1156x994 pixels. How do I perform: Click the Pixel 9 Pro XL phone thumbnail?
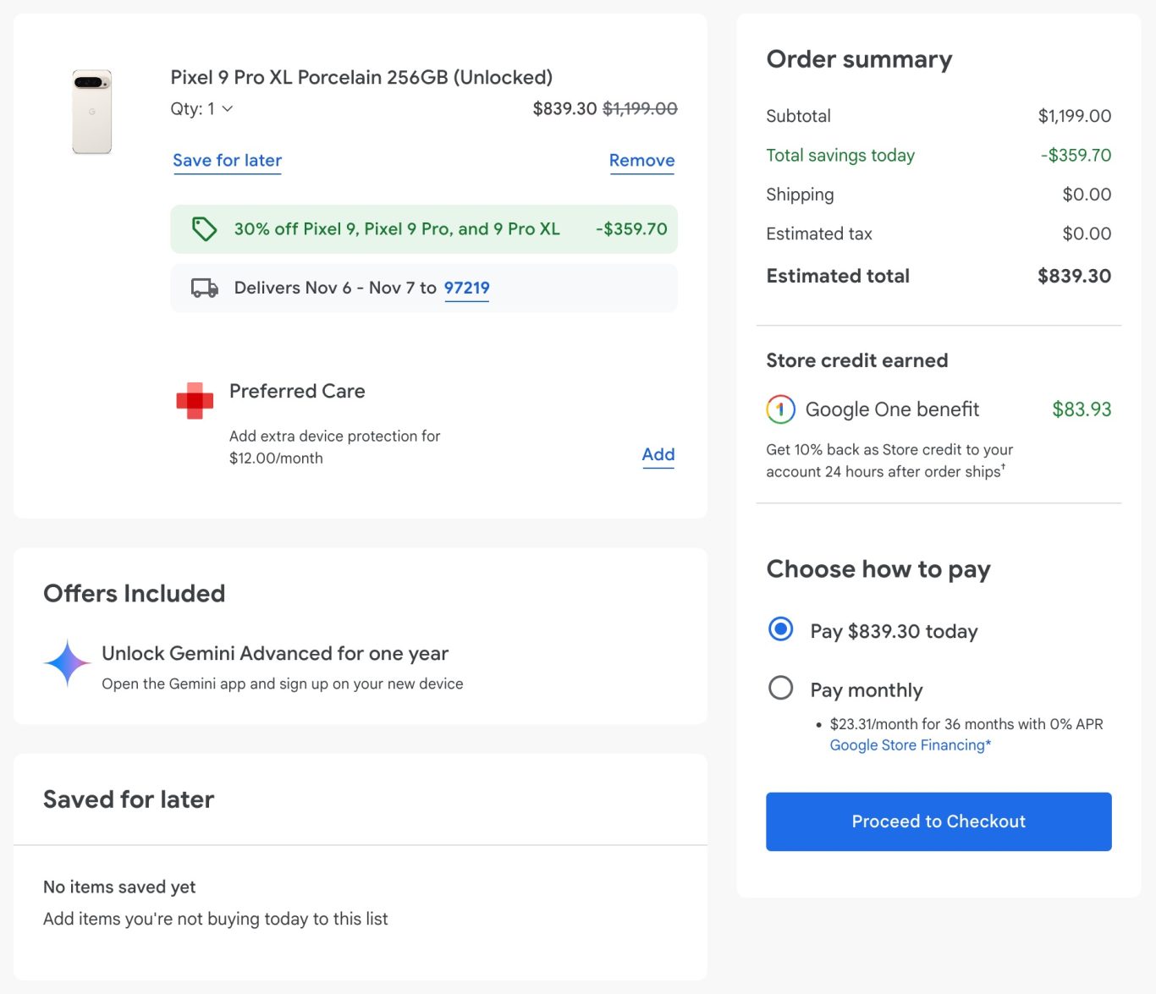tap(91, 112)
